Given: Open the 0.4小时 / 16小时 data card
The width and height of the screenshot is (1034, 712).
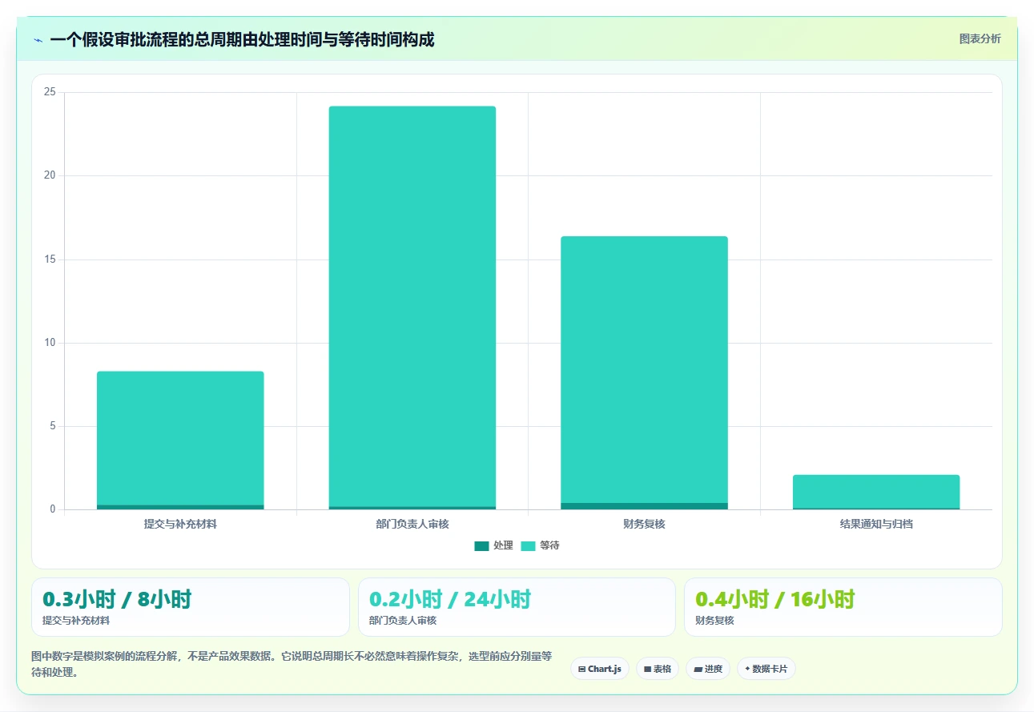Looking at the screenshot, I should 843,607.
